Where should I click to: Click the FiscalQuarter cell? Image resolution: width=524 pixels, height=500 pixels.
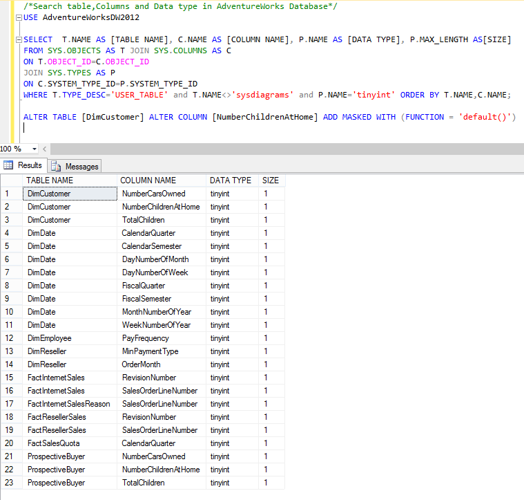[162, 286]
